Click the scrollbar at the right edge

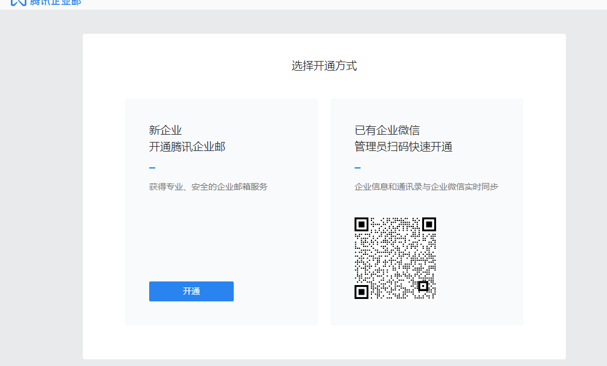pos(605,181)
